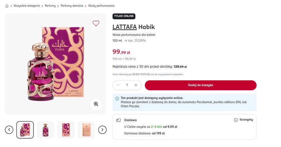
Task: Zoom product image with magnifier icon
Action: [96, 104]
